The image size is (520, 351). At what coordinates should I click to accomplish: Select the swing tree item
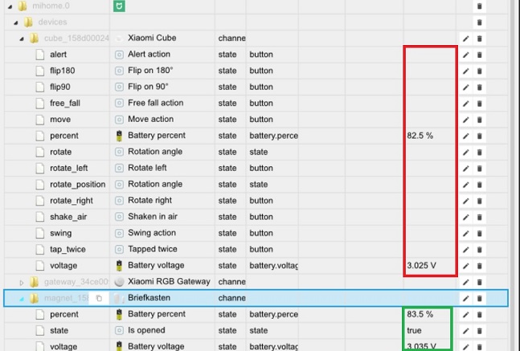[x=61, y=233]
